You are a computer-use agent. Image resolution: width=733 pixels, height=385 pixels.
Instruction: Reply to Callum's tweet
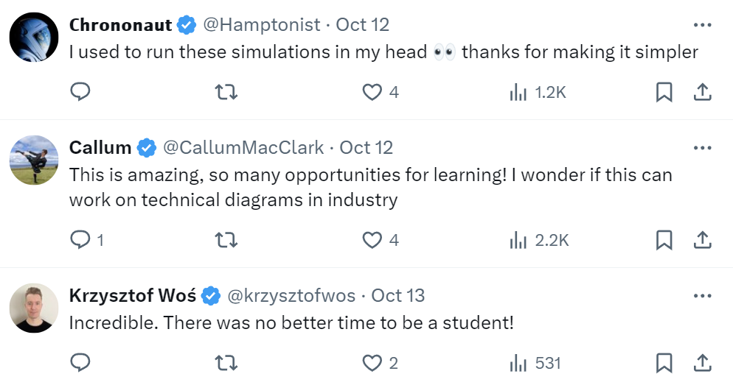(80, 240)
